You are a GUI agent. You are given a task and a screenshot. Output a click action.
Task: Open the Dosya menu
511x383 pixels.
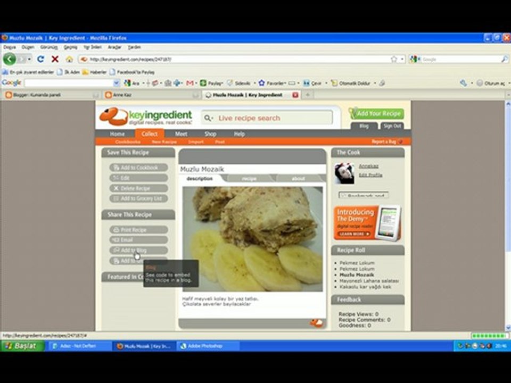point(10,47)
